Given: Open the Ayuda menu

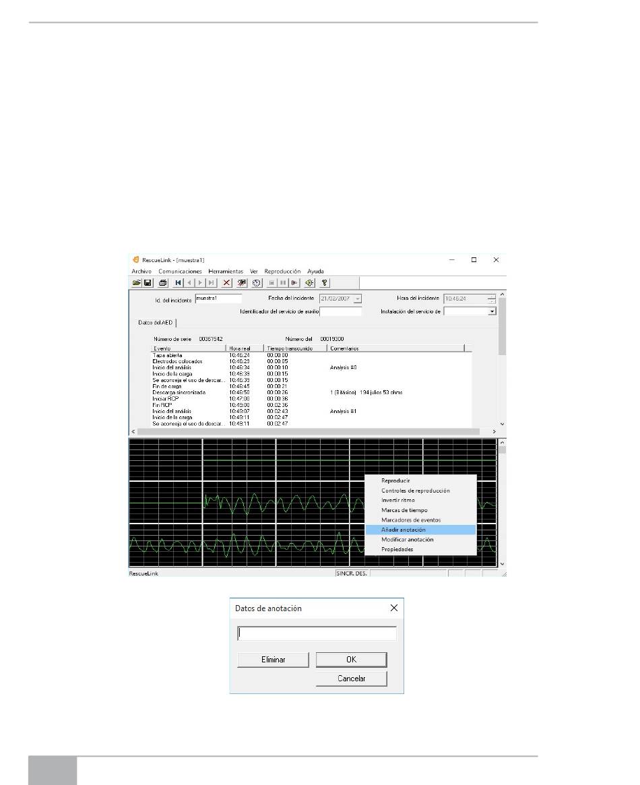Looking at the screenshot, I should coord(315,272).
